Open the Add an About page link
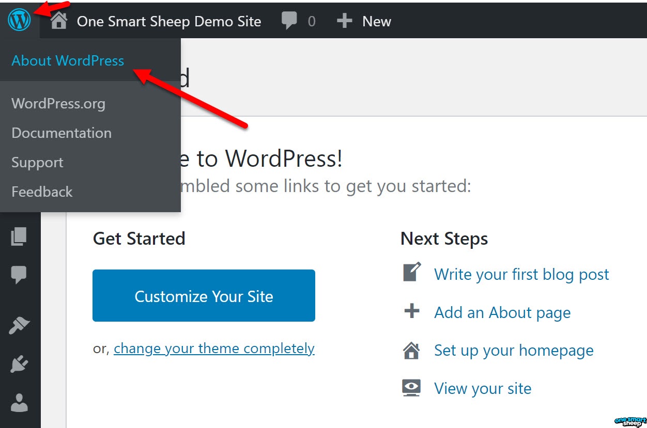This screenshot has width=647, height=428. tap(502, 312)
